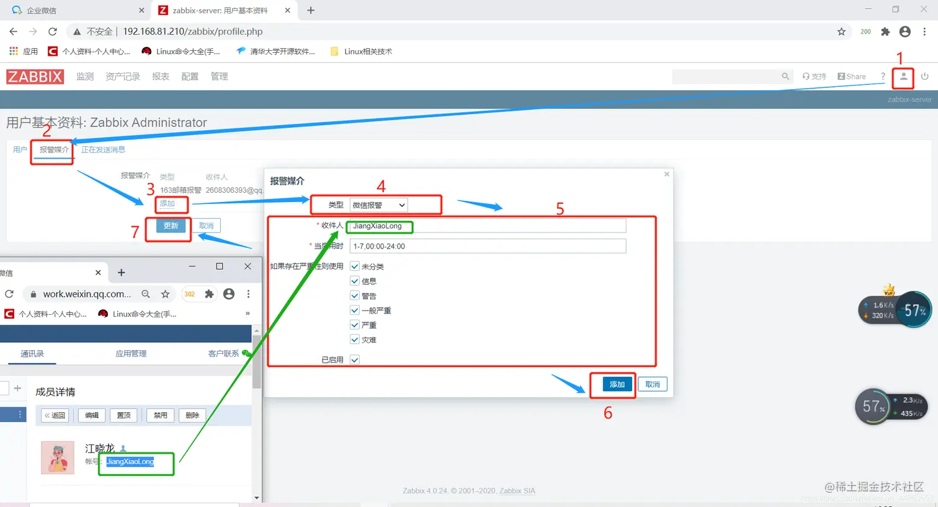Open the user profile icon in Zabbix header

[903, 76]
